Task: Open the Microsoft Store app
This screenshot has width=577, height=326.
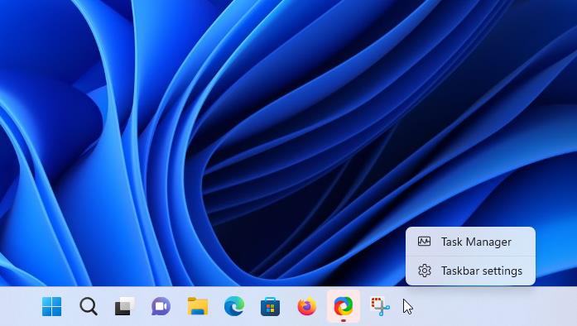Action: coord(270,306)
